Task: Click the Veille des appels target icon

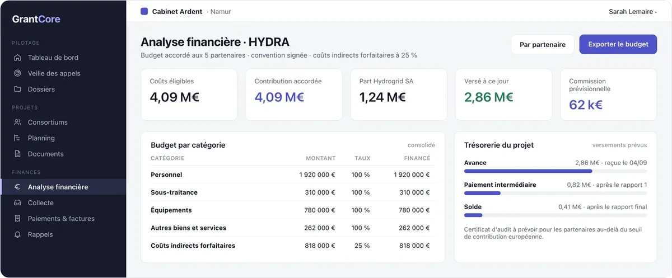Action: pyautogui.click(x=17, y=73)
